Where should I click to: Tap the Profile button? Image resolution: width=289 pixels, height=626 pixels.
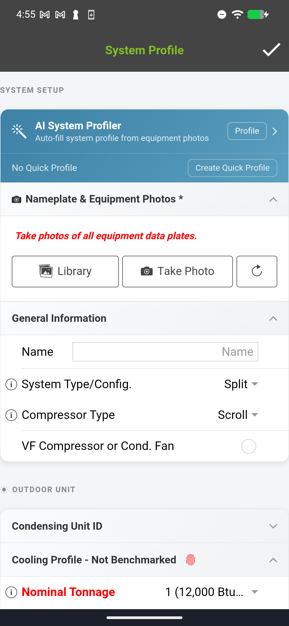point(247,131)
